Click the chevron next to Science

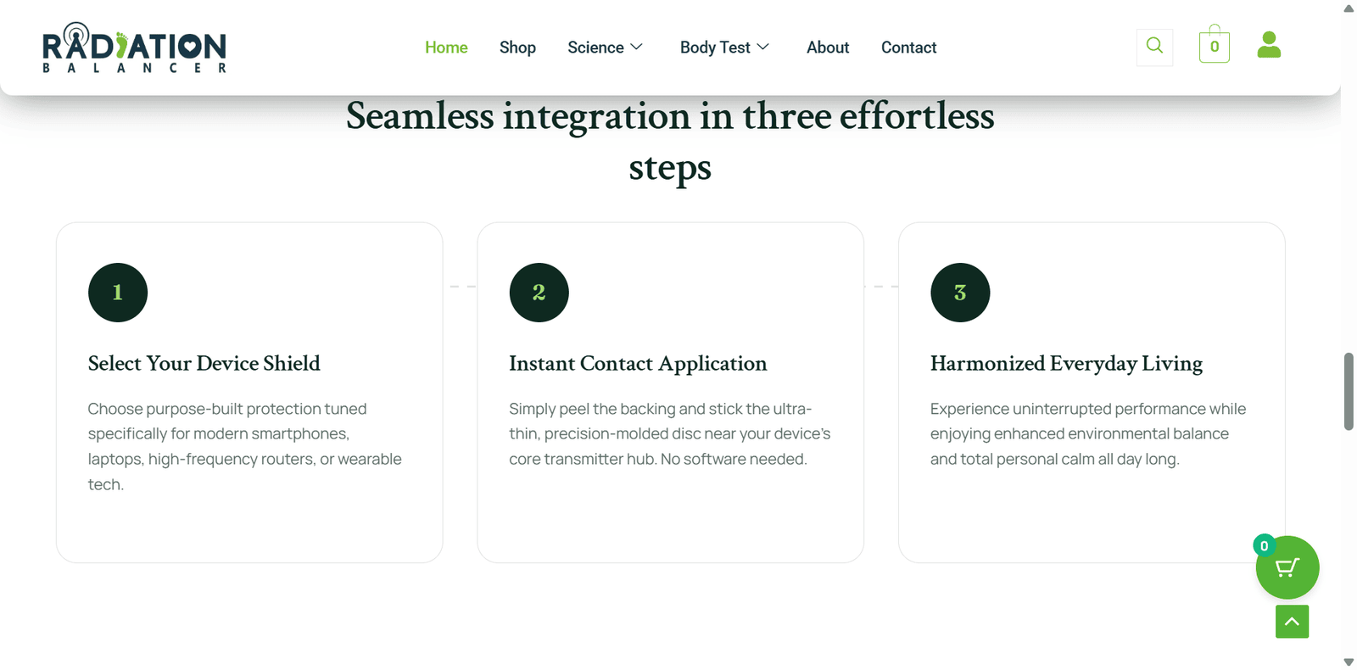(636, 47)
